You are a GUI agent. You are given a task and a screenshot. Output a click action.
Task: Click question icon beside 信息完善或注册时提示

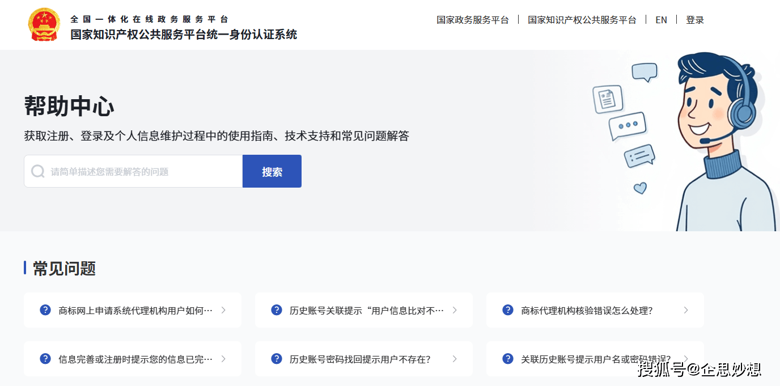45,359
